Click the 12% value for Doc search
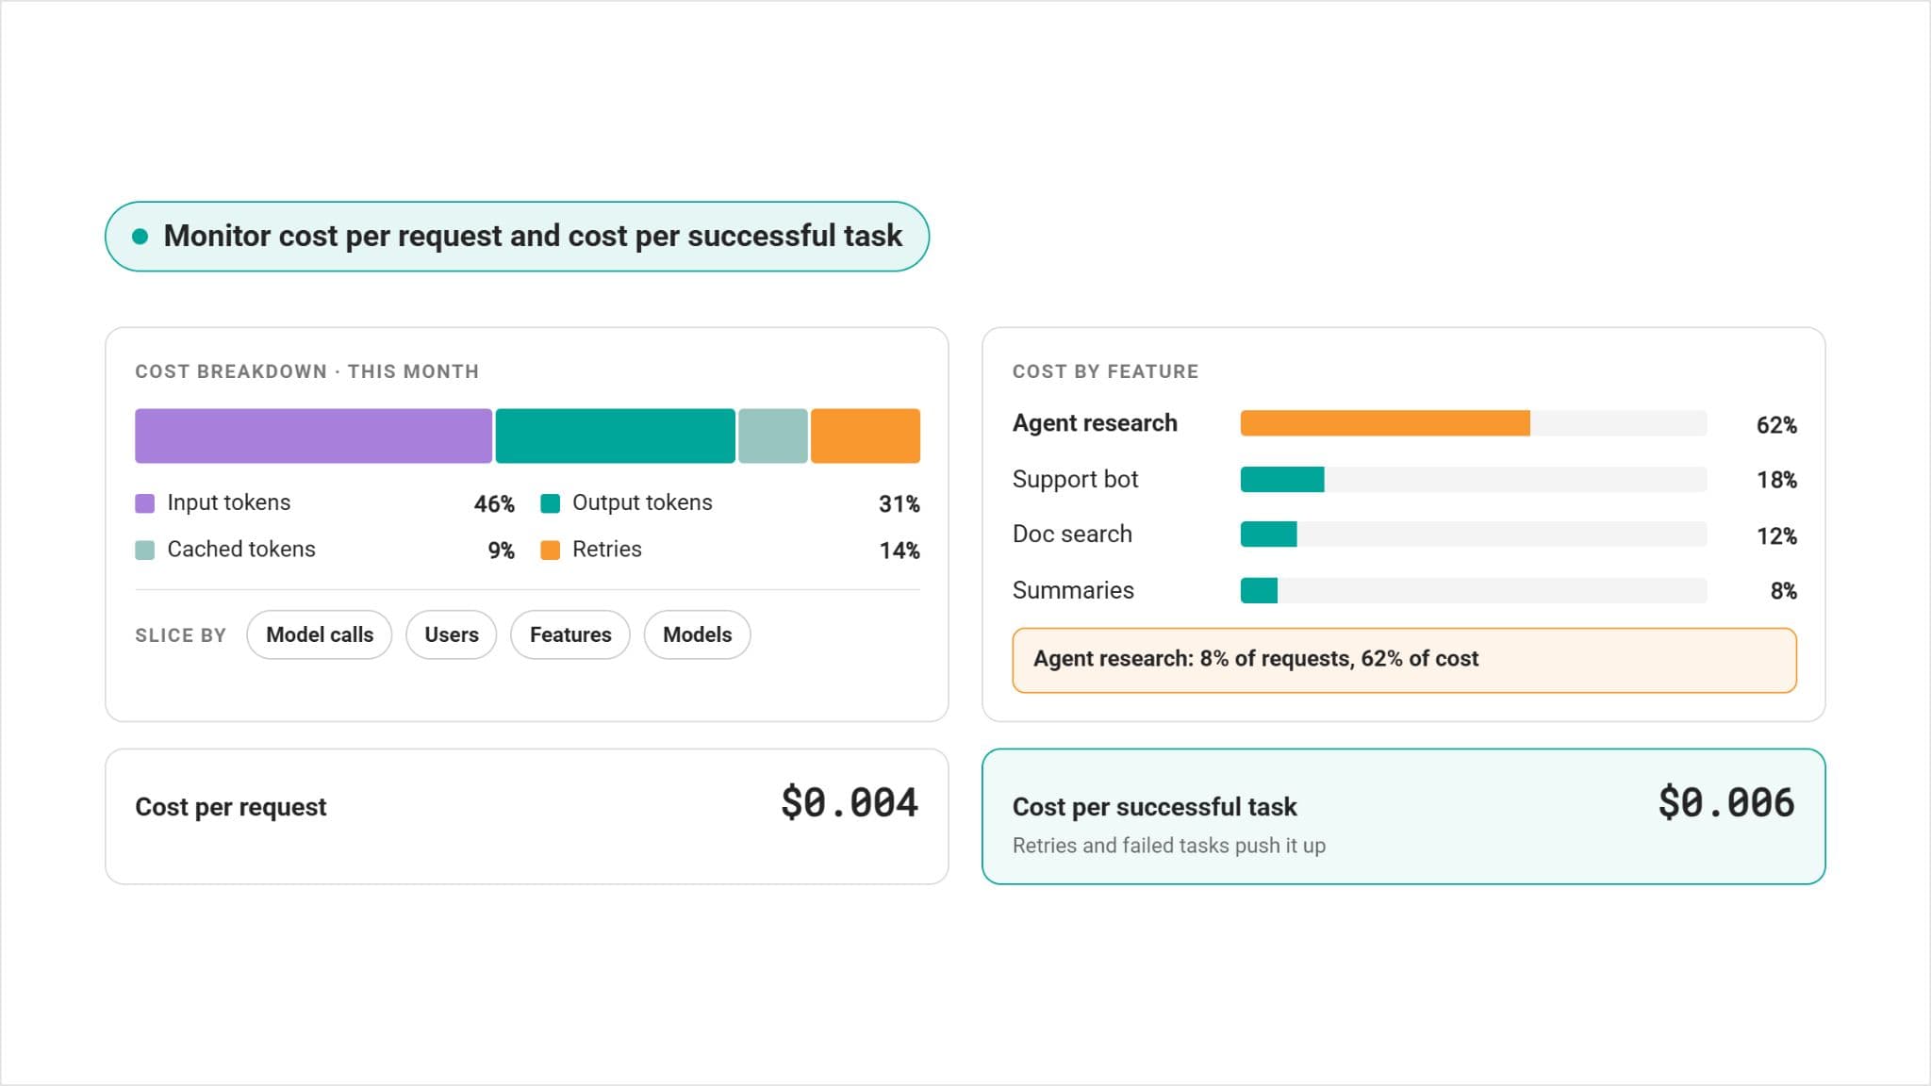1931x1086 pixels. (x=1776, y=536)
